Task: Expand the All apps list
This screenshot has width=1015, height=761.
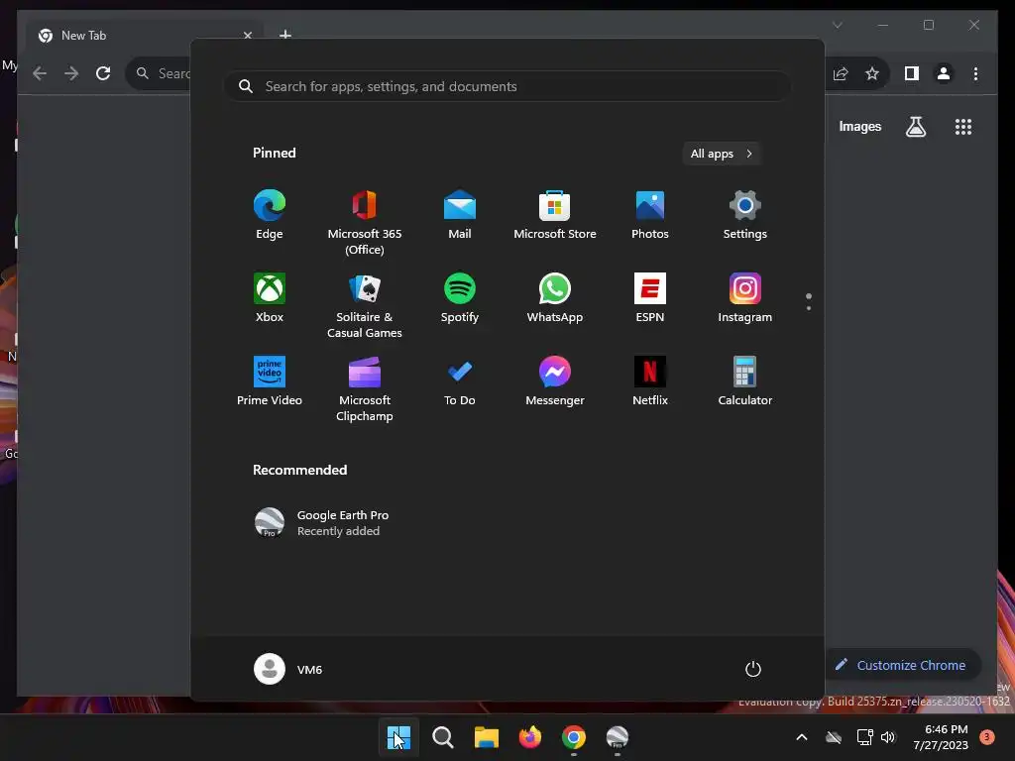Action: point(722,154)
